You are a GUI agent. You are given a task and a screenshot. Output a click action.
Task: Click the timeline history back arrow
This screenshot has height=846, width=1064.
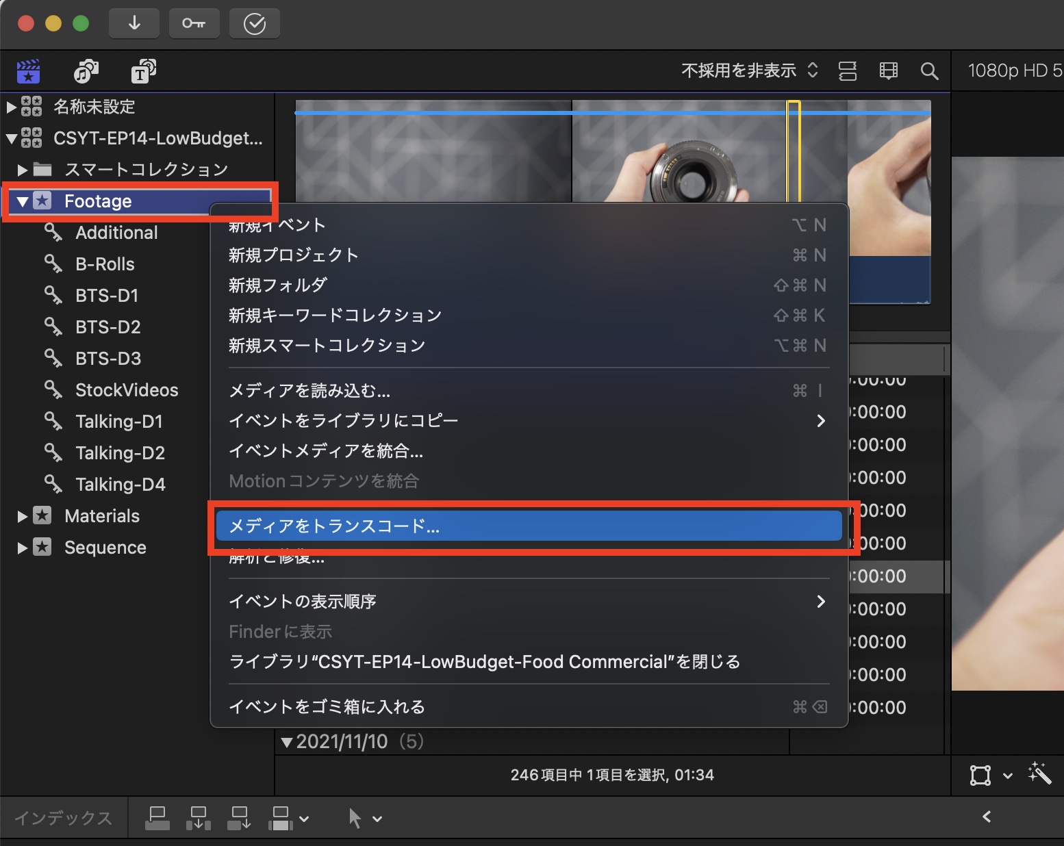[987, 816]
